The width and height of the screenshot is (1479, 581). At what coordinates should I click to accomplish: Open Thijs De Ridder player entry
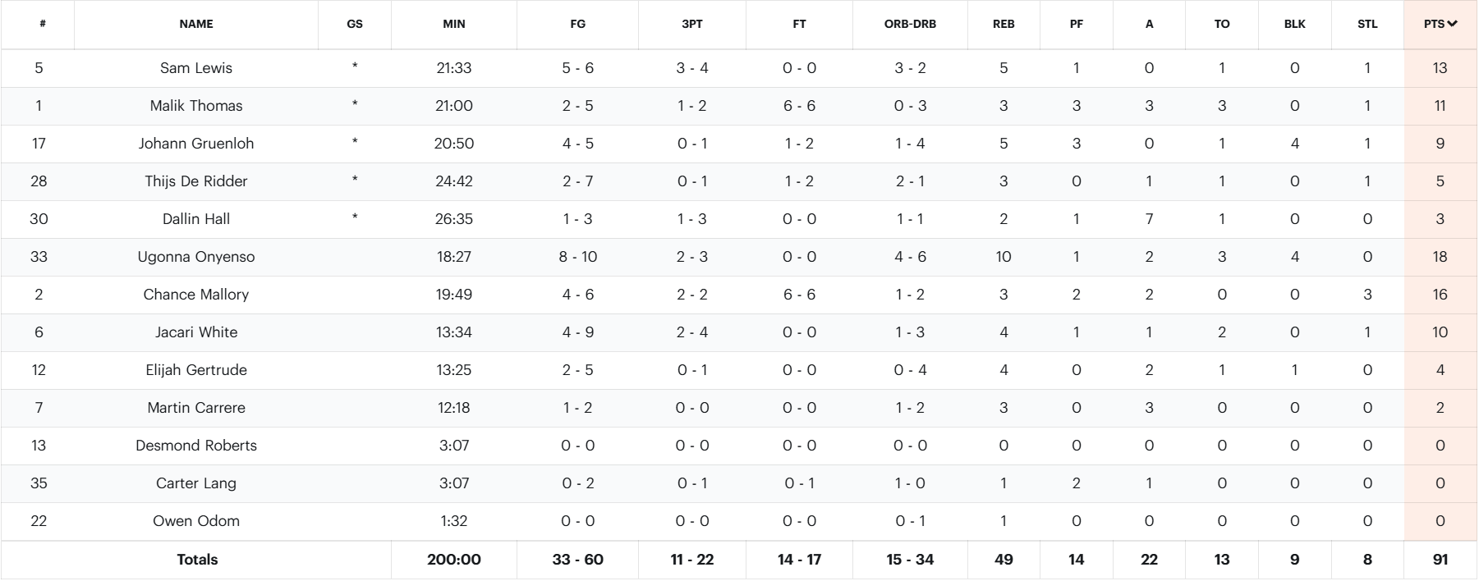pos(196,181)
